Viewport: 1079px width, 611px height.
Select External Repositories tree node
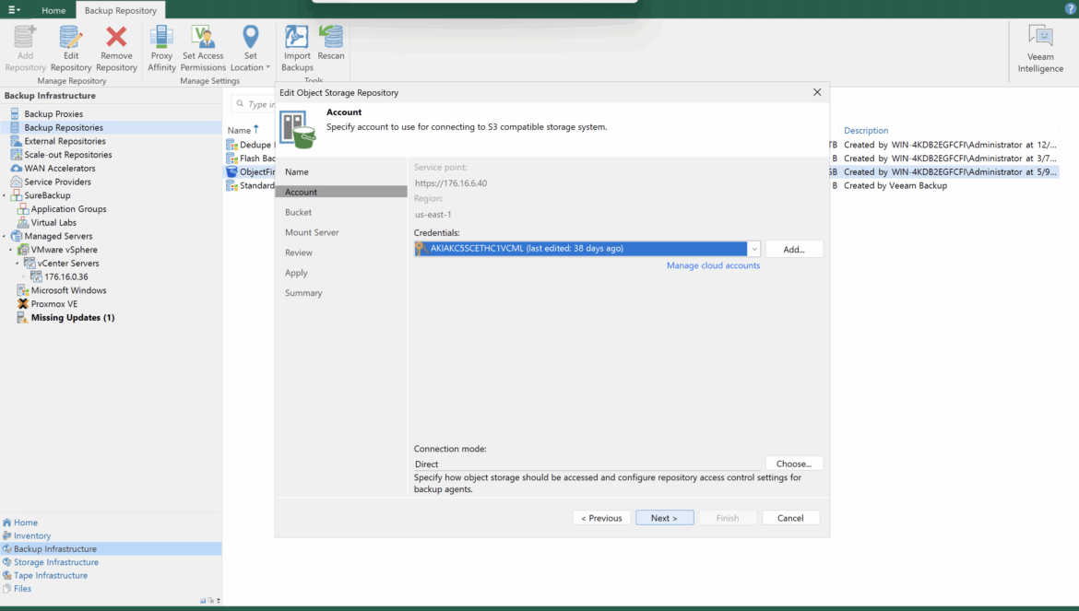point(65,141)
